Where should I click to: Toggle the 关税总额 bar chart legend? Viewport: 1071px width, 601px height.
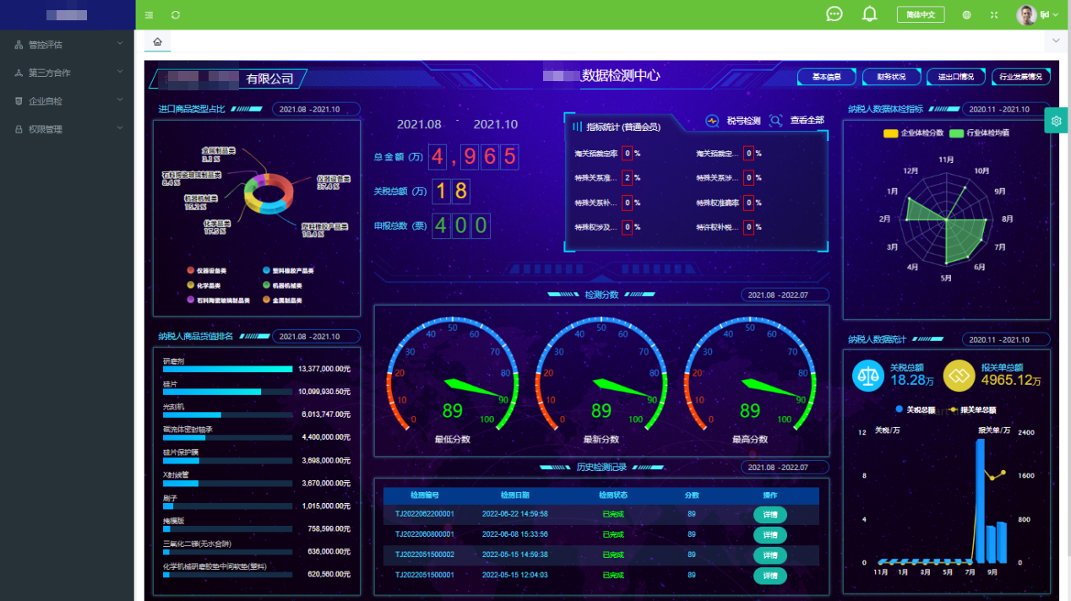pyautogui.click(x=915, y=410)
